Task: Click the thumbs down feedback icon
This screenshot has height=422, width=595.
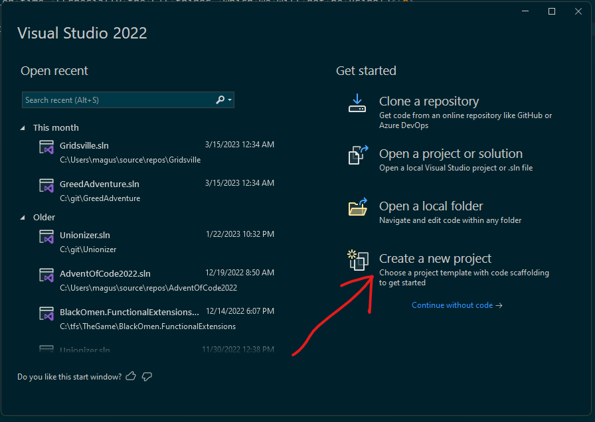Action: pos(147,376)
